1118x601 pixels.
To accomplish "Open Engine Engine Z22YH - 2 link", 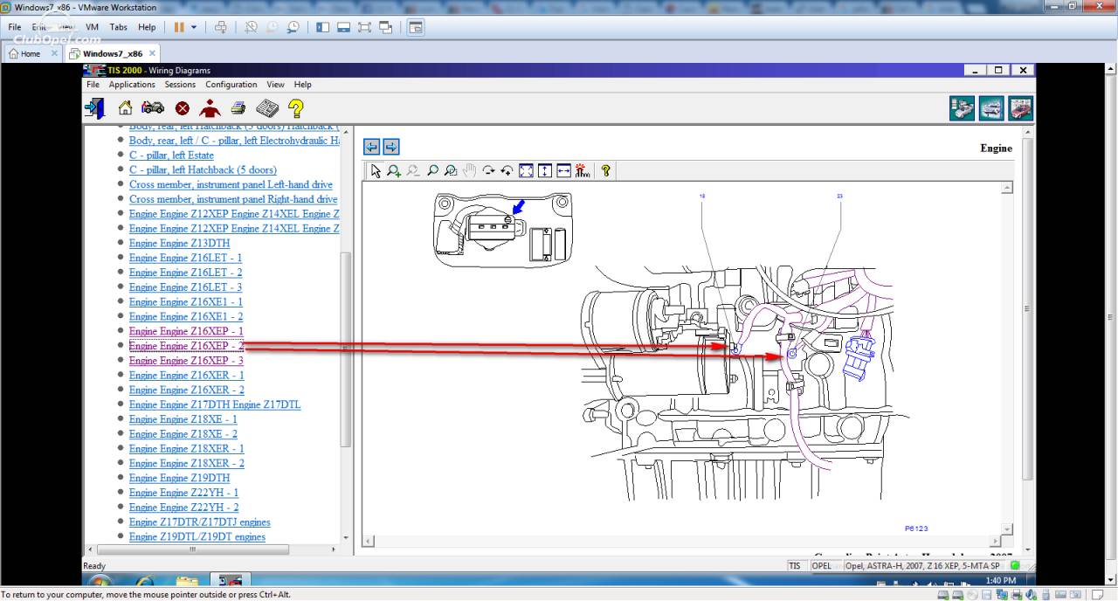I will pyautogui.click(x=183, y=508).
